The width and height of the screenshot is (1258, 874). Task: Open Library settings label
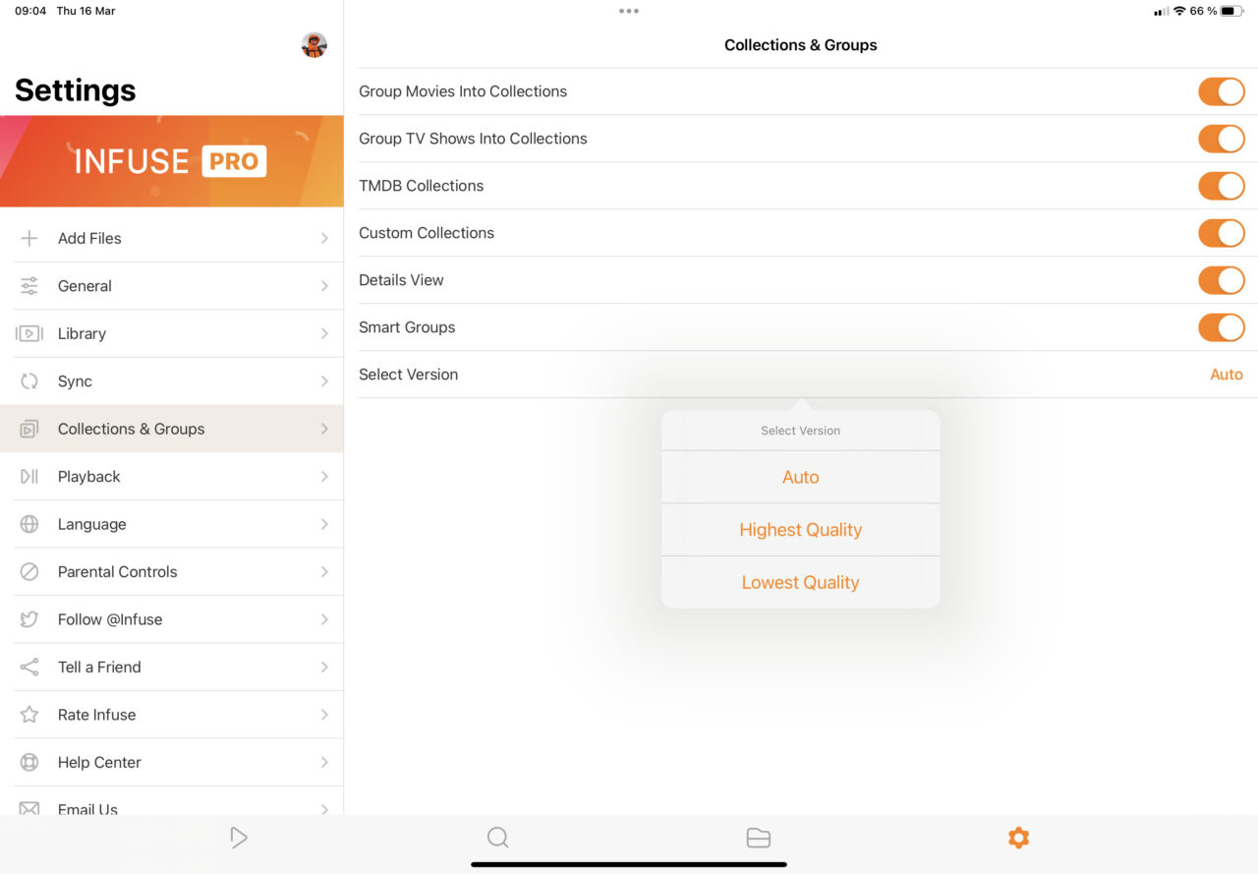click(82, 333)
